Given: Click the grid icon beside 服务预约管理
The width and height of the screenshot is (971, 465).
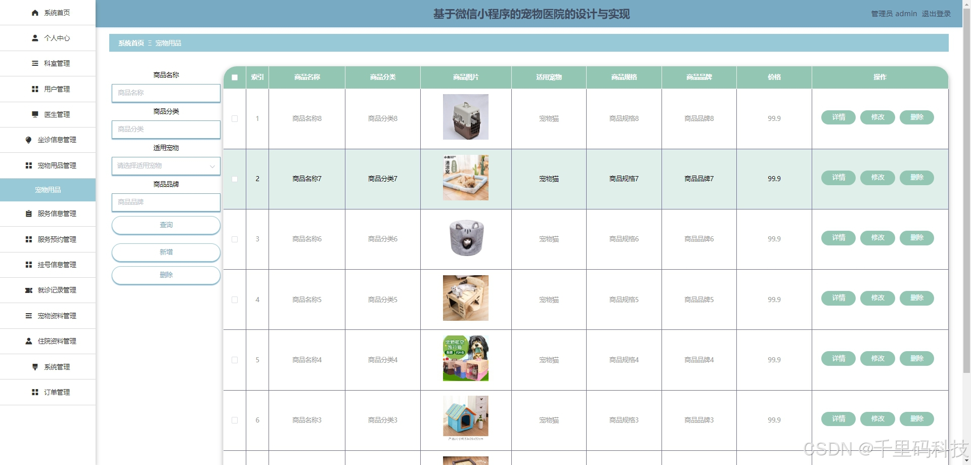Looking at the screenshot, I should pyautogui.click(x=28, y=239).
